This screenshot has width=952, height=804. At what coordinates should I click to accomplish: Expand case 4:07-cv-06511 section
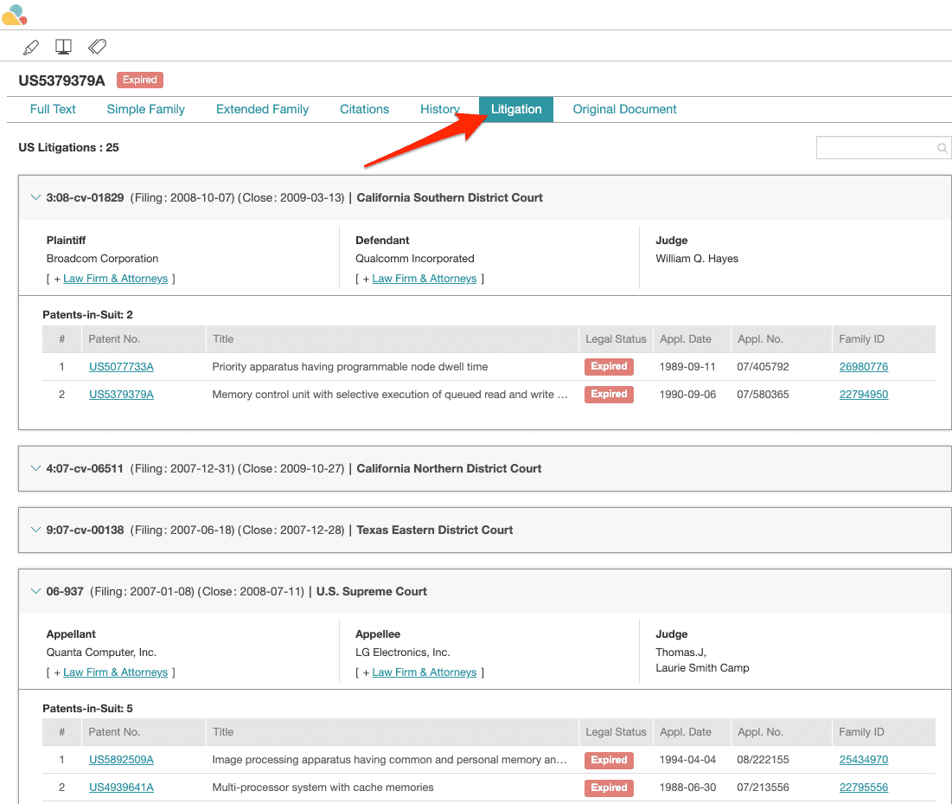tap(35, 468)
